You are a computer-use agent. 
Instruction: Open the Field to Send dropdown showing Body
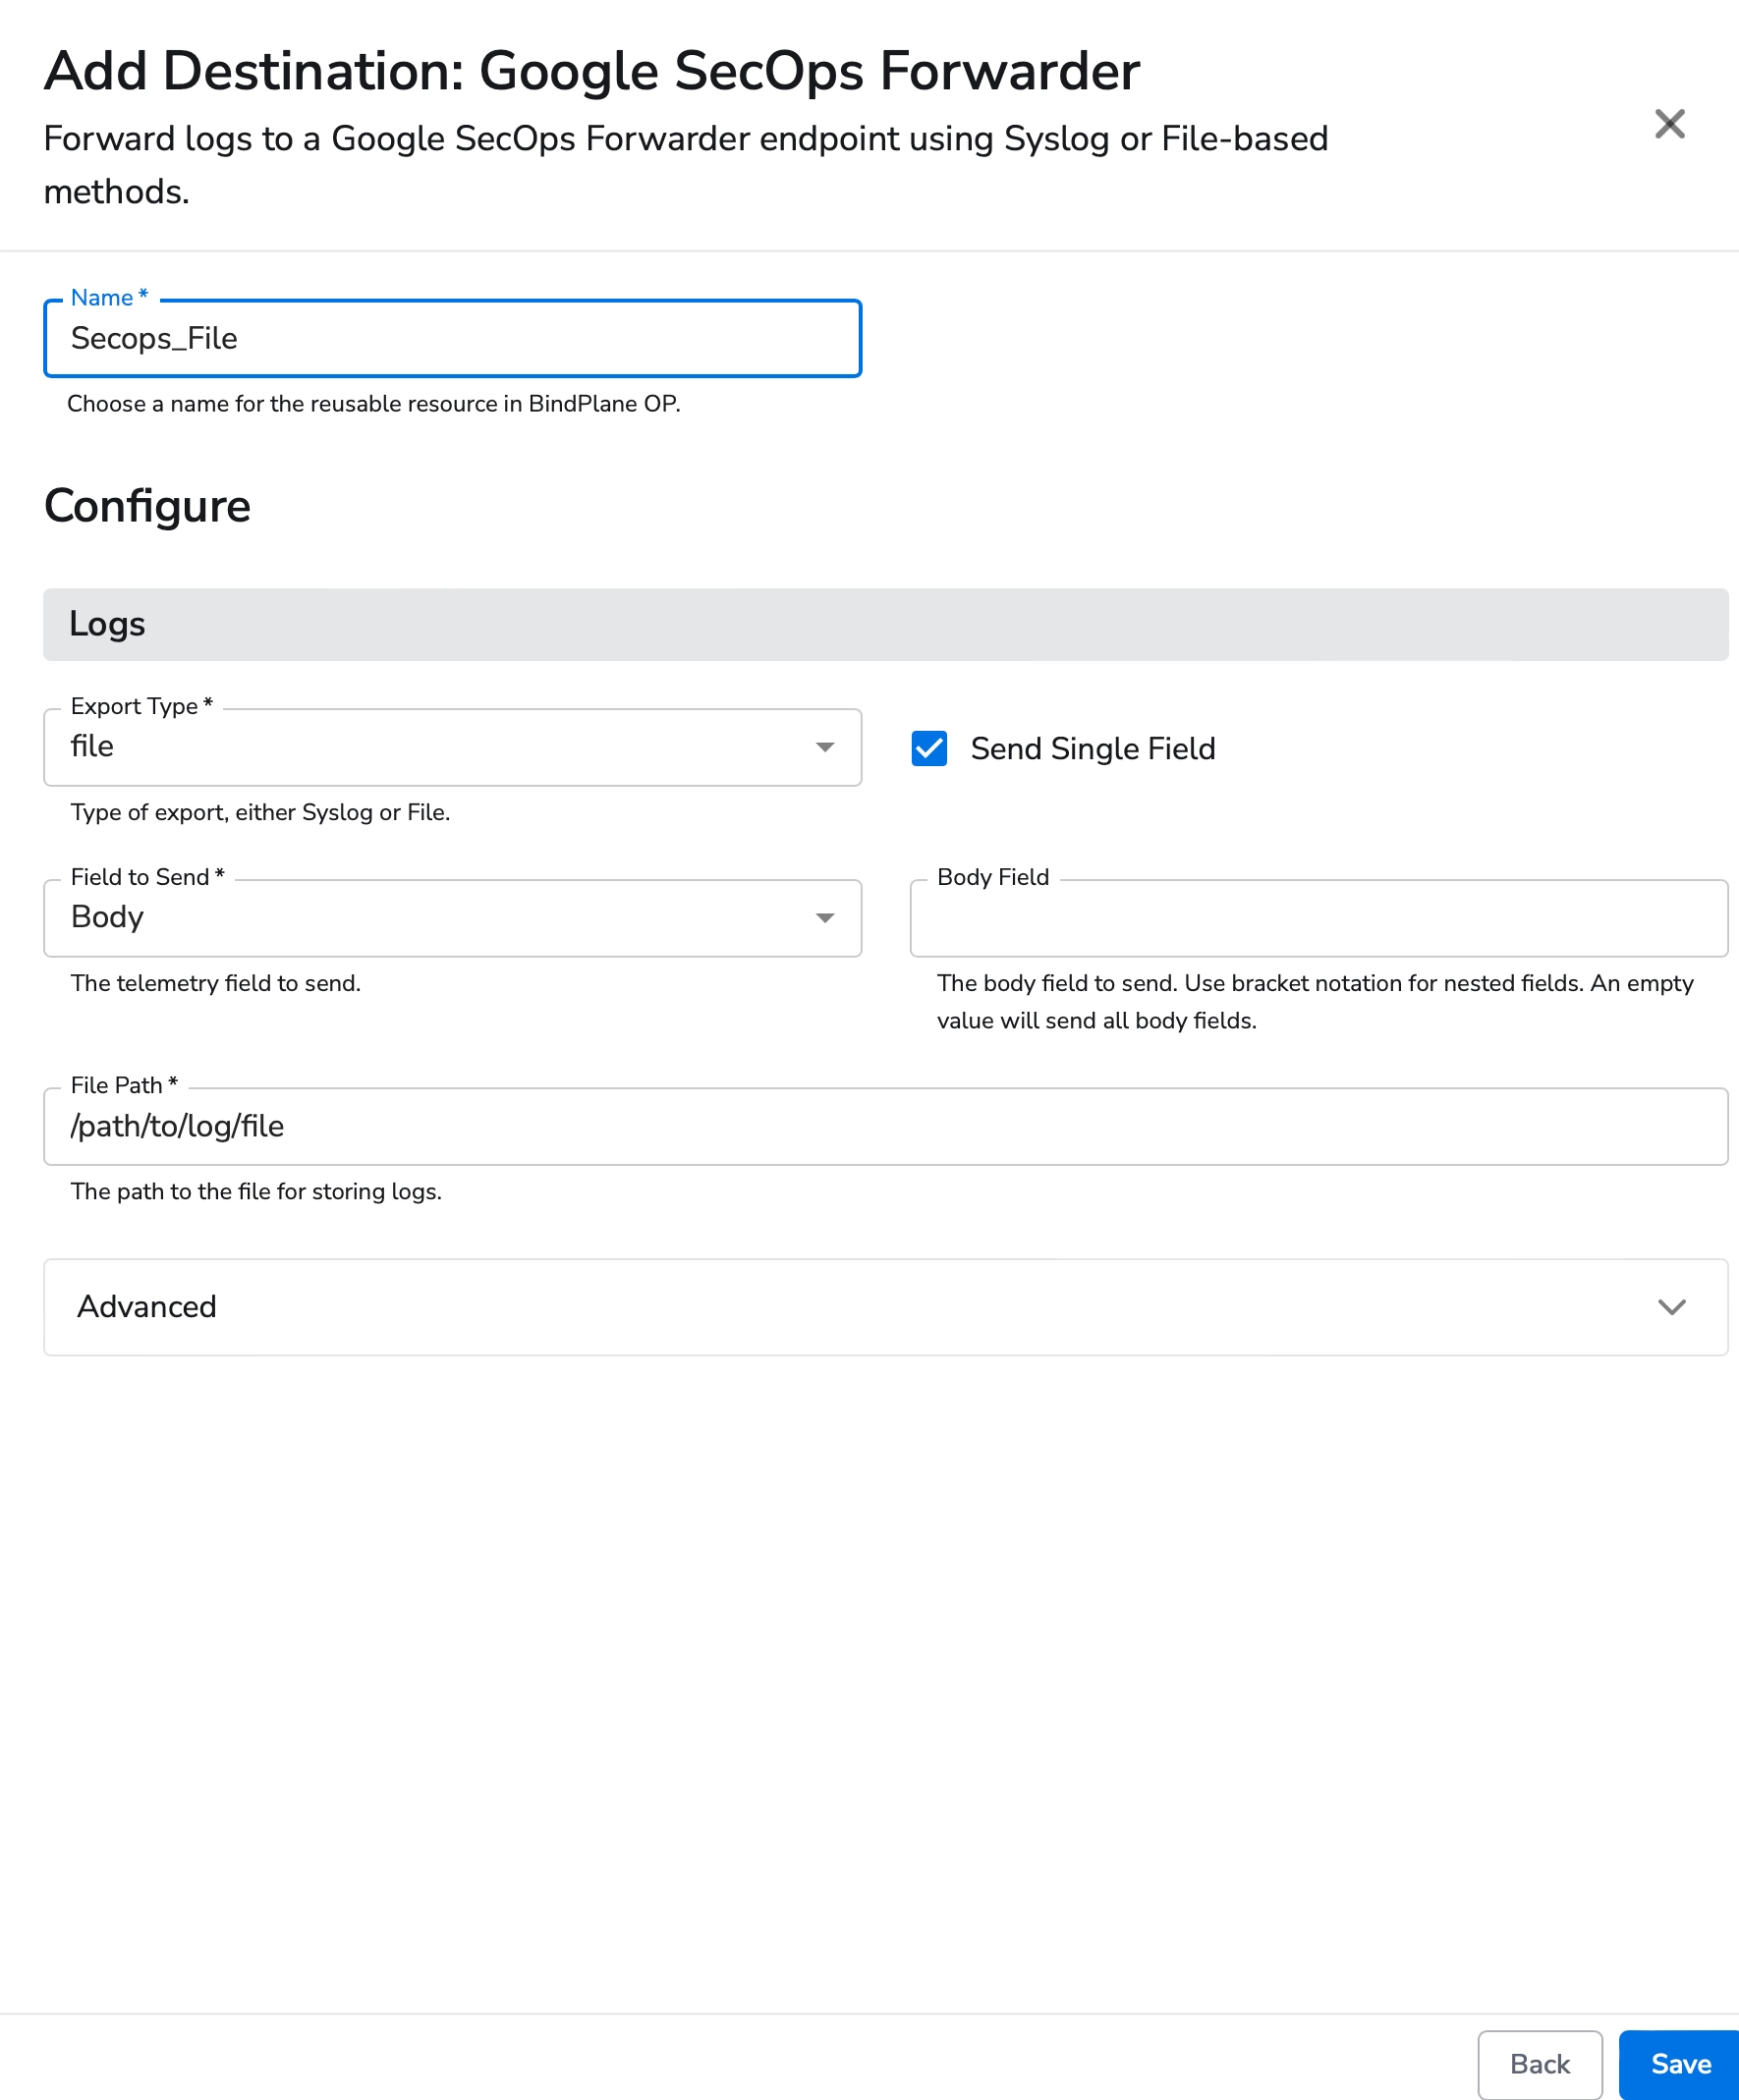452,917
